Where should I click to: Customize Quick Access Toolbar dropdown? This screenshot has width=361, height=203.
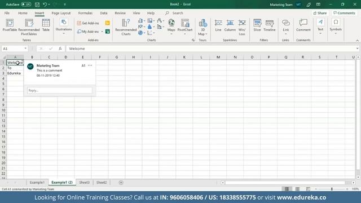[x=65, y=5]
